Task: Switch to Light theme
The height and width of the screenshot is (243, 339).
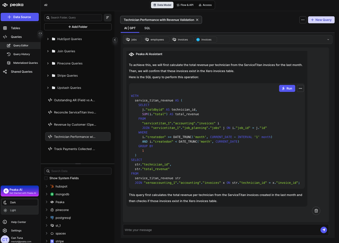Action: (x=12, y=210)
